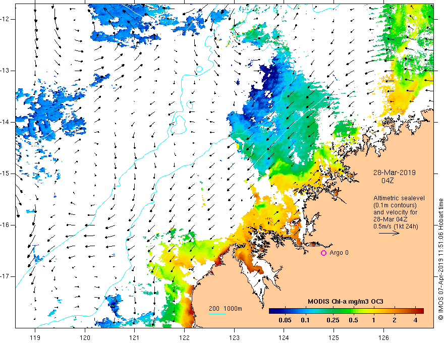444x343 pixels.
Task: Click the colorbar value '0.5'
Action: point(353,320)
